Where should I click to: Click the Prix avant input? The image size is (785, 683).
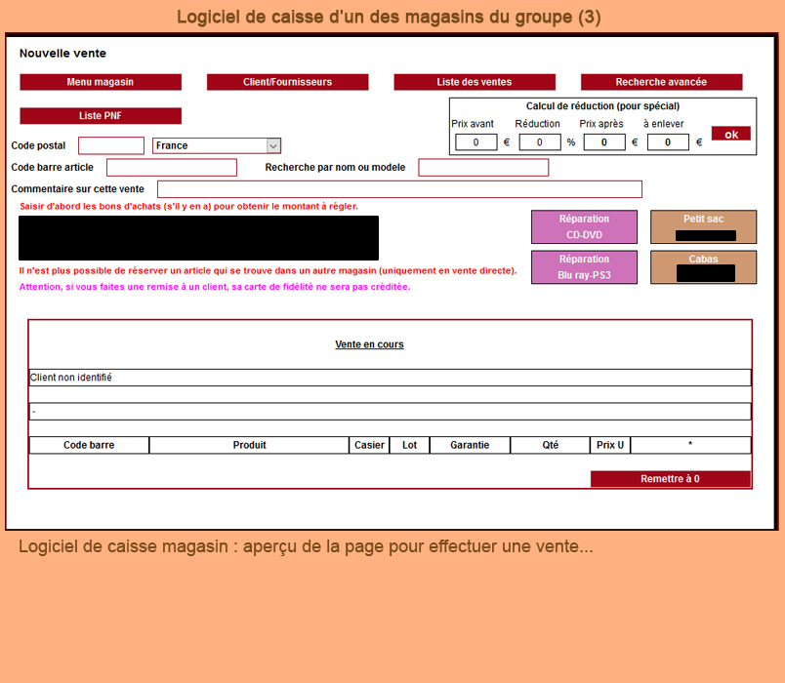pyautogui.click(x=476, y=142)
